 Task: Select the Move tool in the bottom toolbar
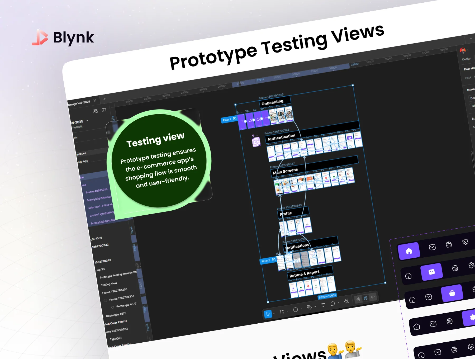268,314
